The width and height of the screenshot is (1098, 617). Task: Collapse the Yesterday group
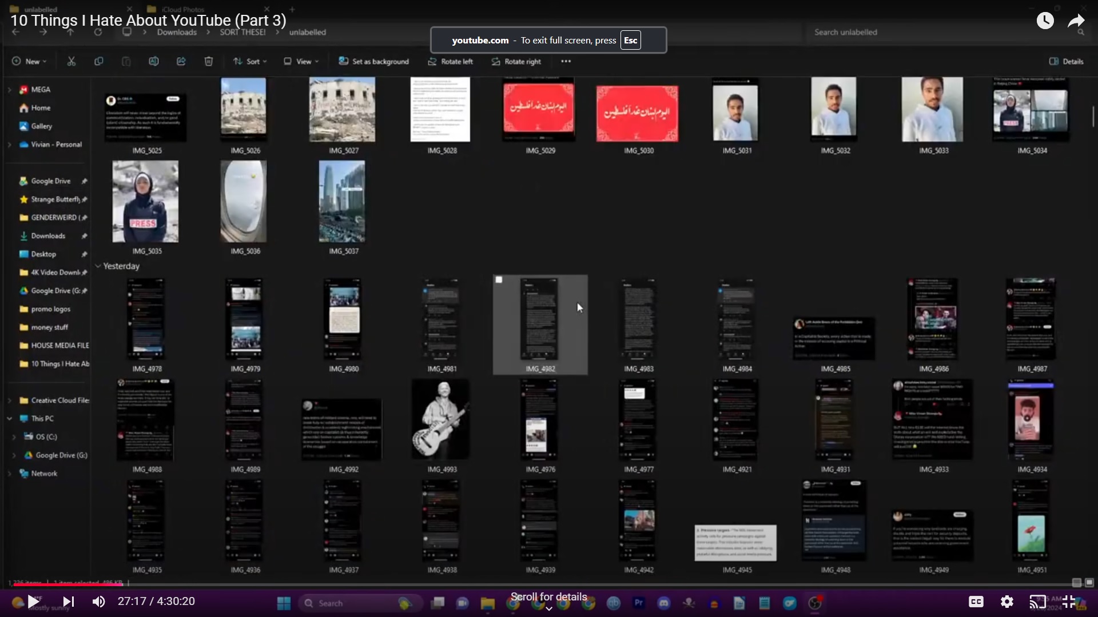point(98,266)
